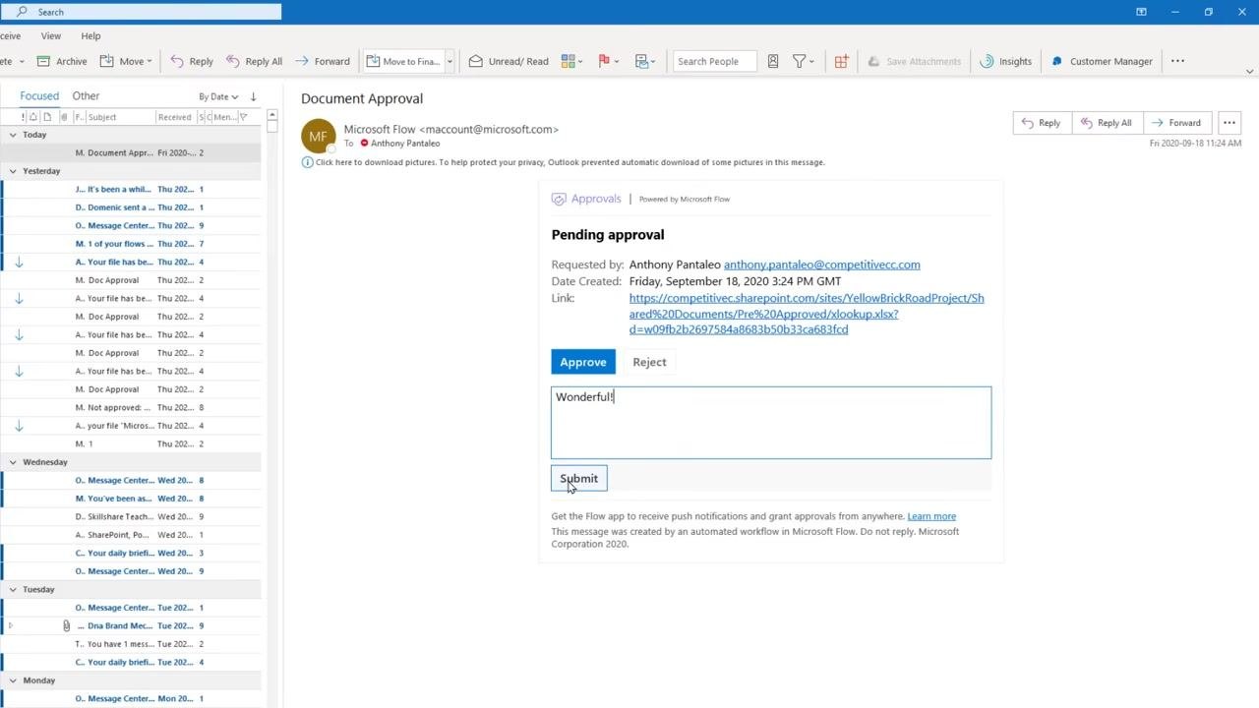Open the View menu tab

(51, 35)
